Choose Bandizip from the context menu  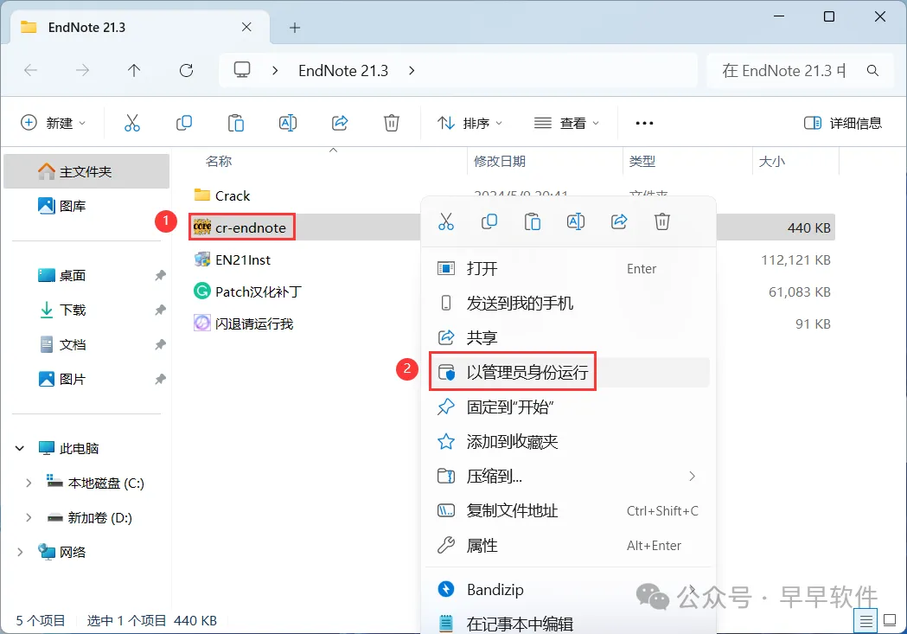569,590
